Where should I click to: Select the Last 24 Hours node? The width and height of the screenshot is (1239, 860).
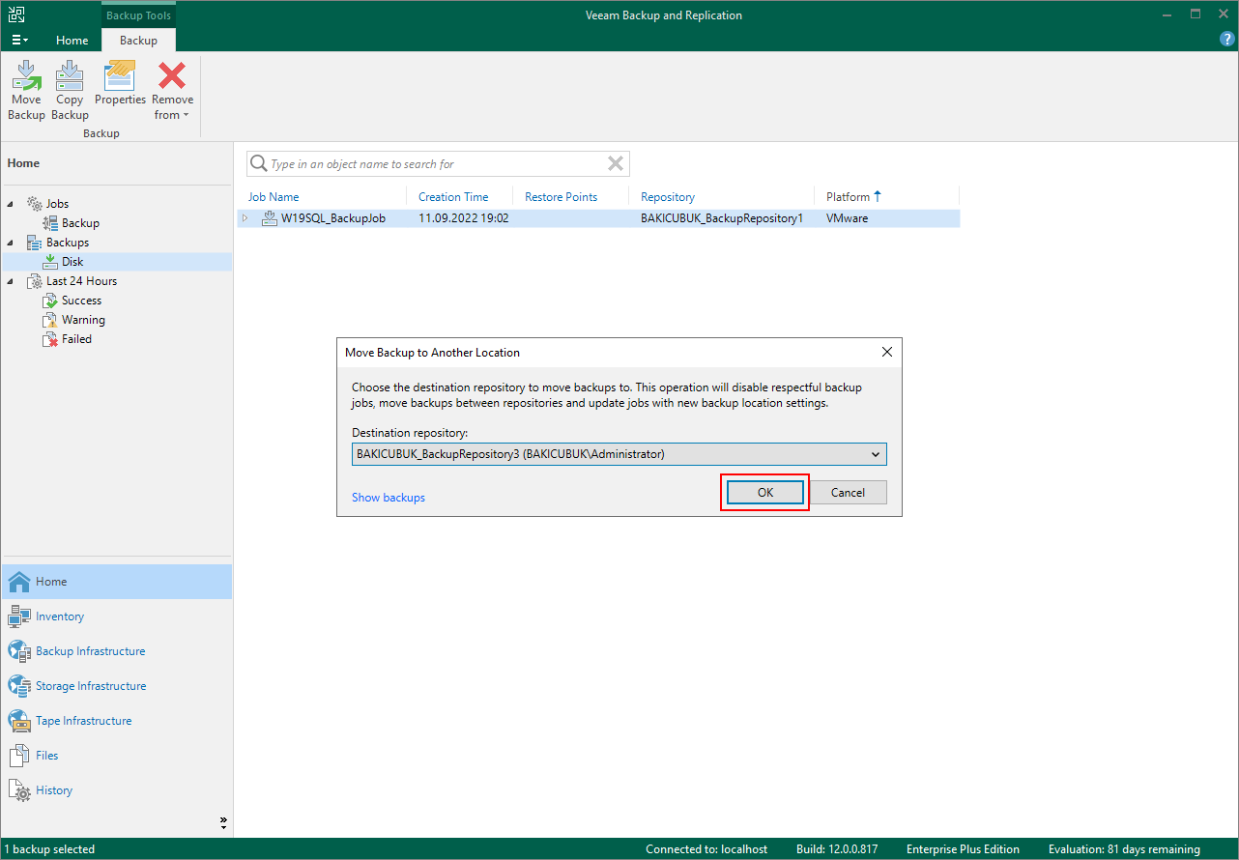(81, 281)
